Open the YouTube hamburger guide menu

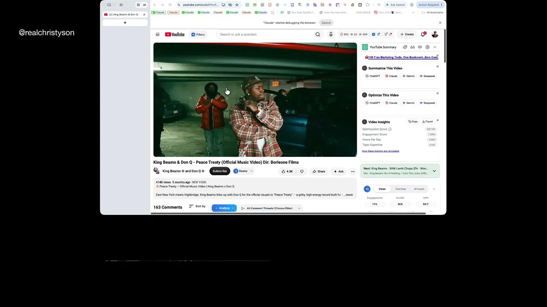[x=157, y=35]
